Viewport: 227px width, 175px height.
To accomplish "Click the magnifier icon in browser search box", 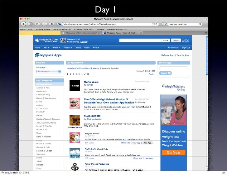I will click(x=200, y=24).
